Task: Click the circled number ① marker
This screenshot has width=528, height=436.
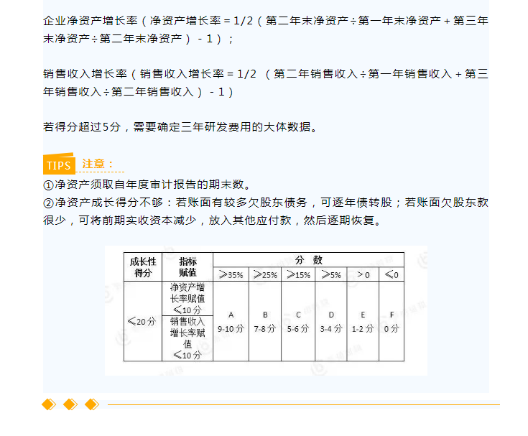Action: point(49,185)
